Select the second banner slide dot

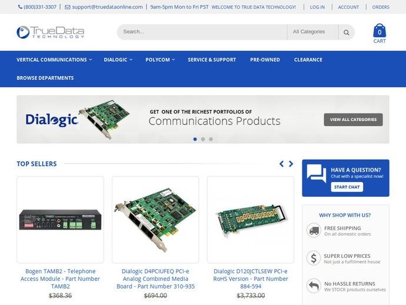pos(203,139)
